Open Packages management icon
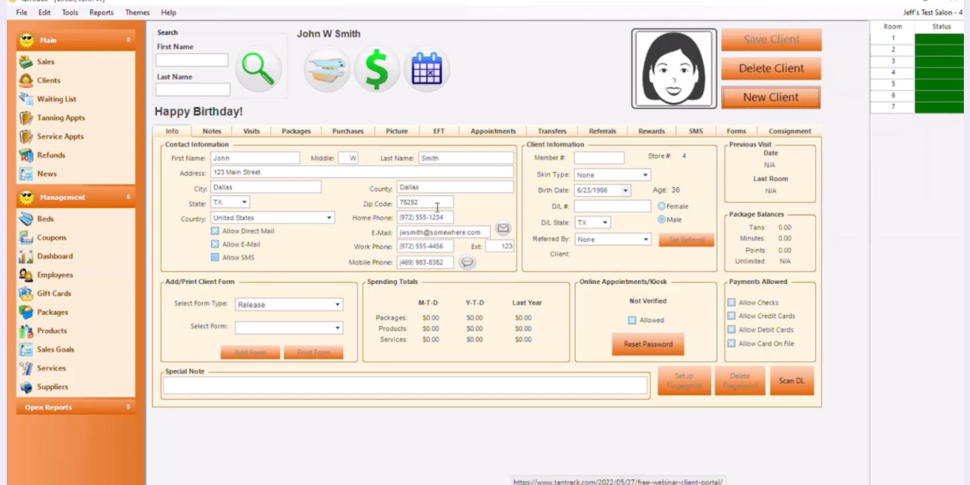The height and width of the screenshot is (485, 970). (26, 312)
